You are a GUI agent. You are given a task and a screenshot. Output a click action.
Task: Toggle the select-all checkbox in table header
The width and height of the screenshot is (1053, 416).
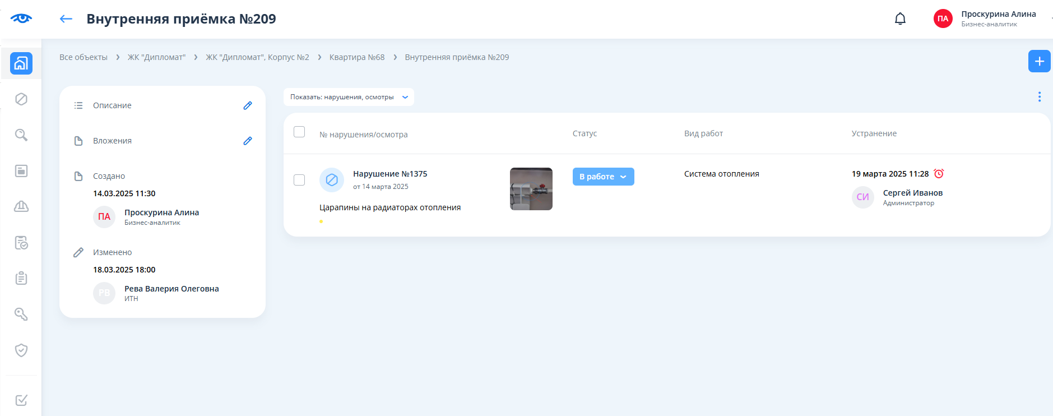pos(299,132)
